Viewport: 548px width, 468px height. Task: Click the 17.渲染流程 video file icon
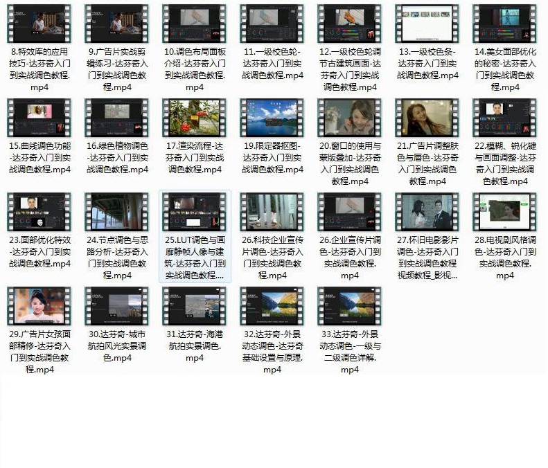coord(194,118)
